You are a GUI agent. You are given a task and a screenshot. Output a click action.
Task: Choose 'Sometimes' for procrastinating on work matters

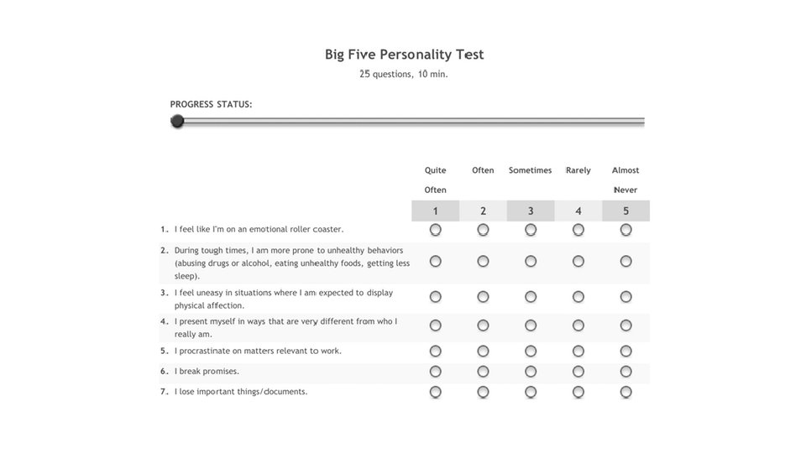click(x=531, y=351)
